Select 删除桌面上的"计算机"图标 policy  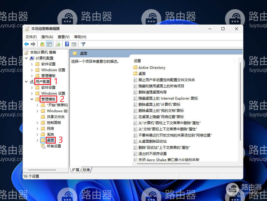point(159,105)
